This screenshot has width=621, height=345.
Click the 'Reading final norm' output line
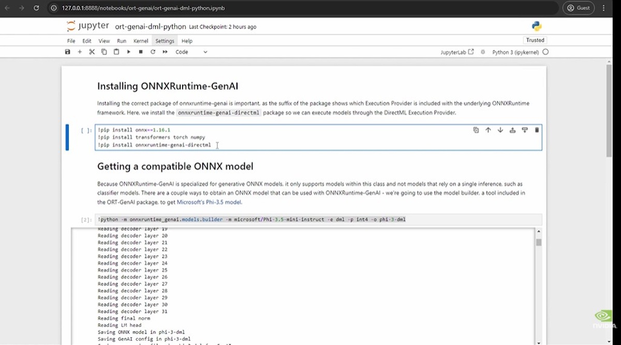[124, 318]
